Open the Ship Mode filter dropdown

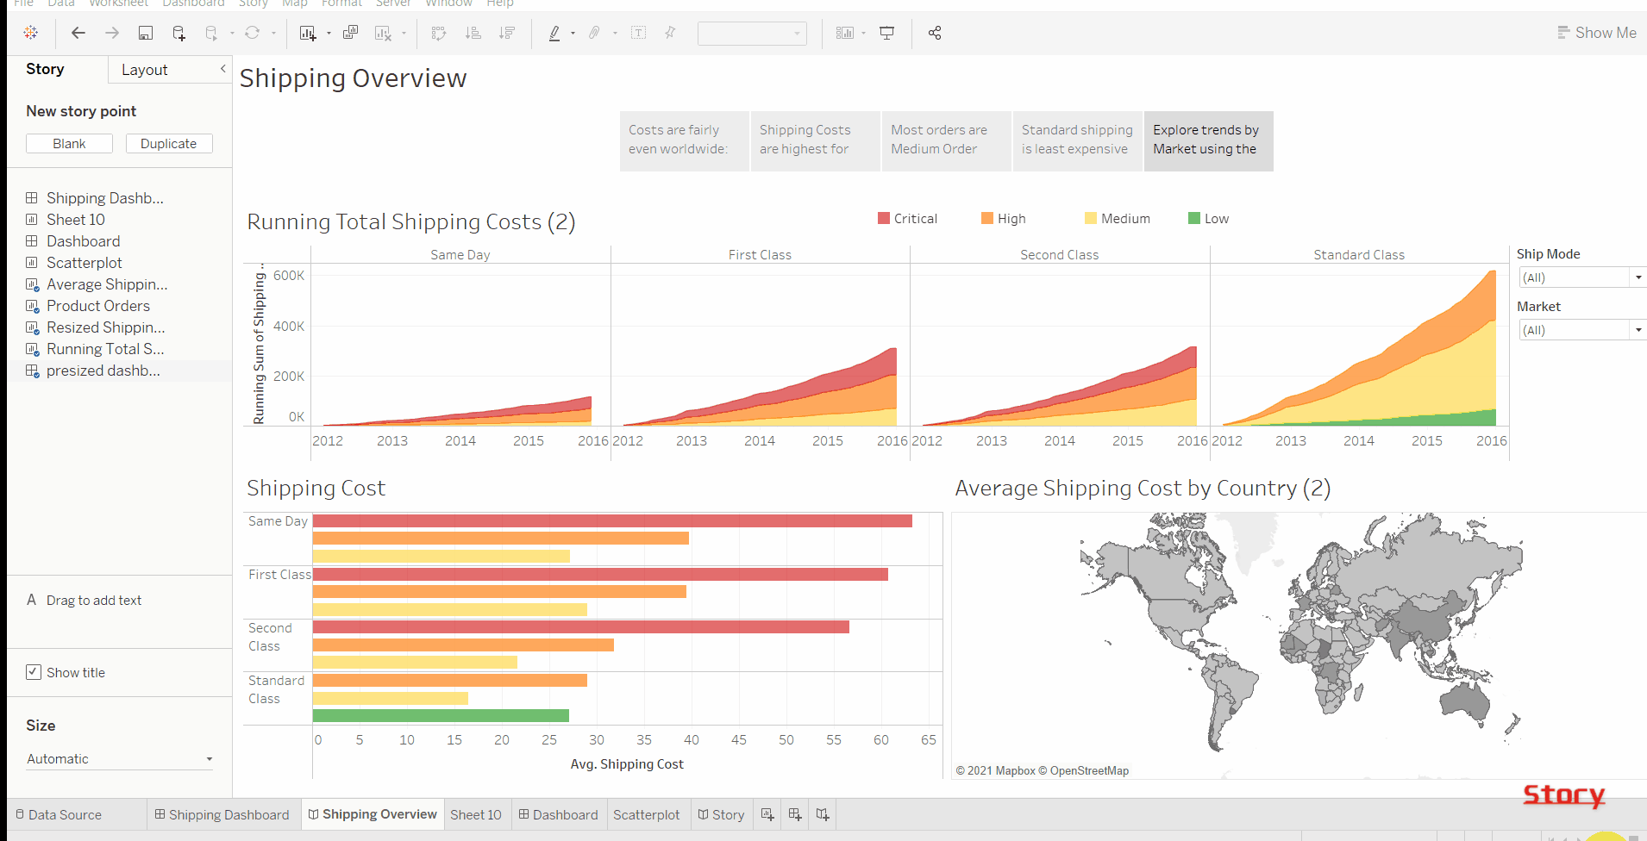1638,277
